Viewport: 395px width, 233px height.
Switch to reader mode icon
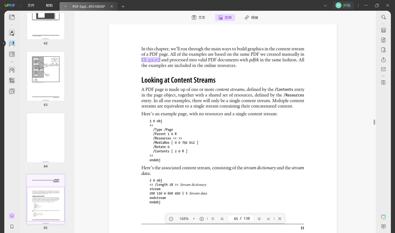click(x=12, y=17)
